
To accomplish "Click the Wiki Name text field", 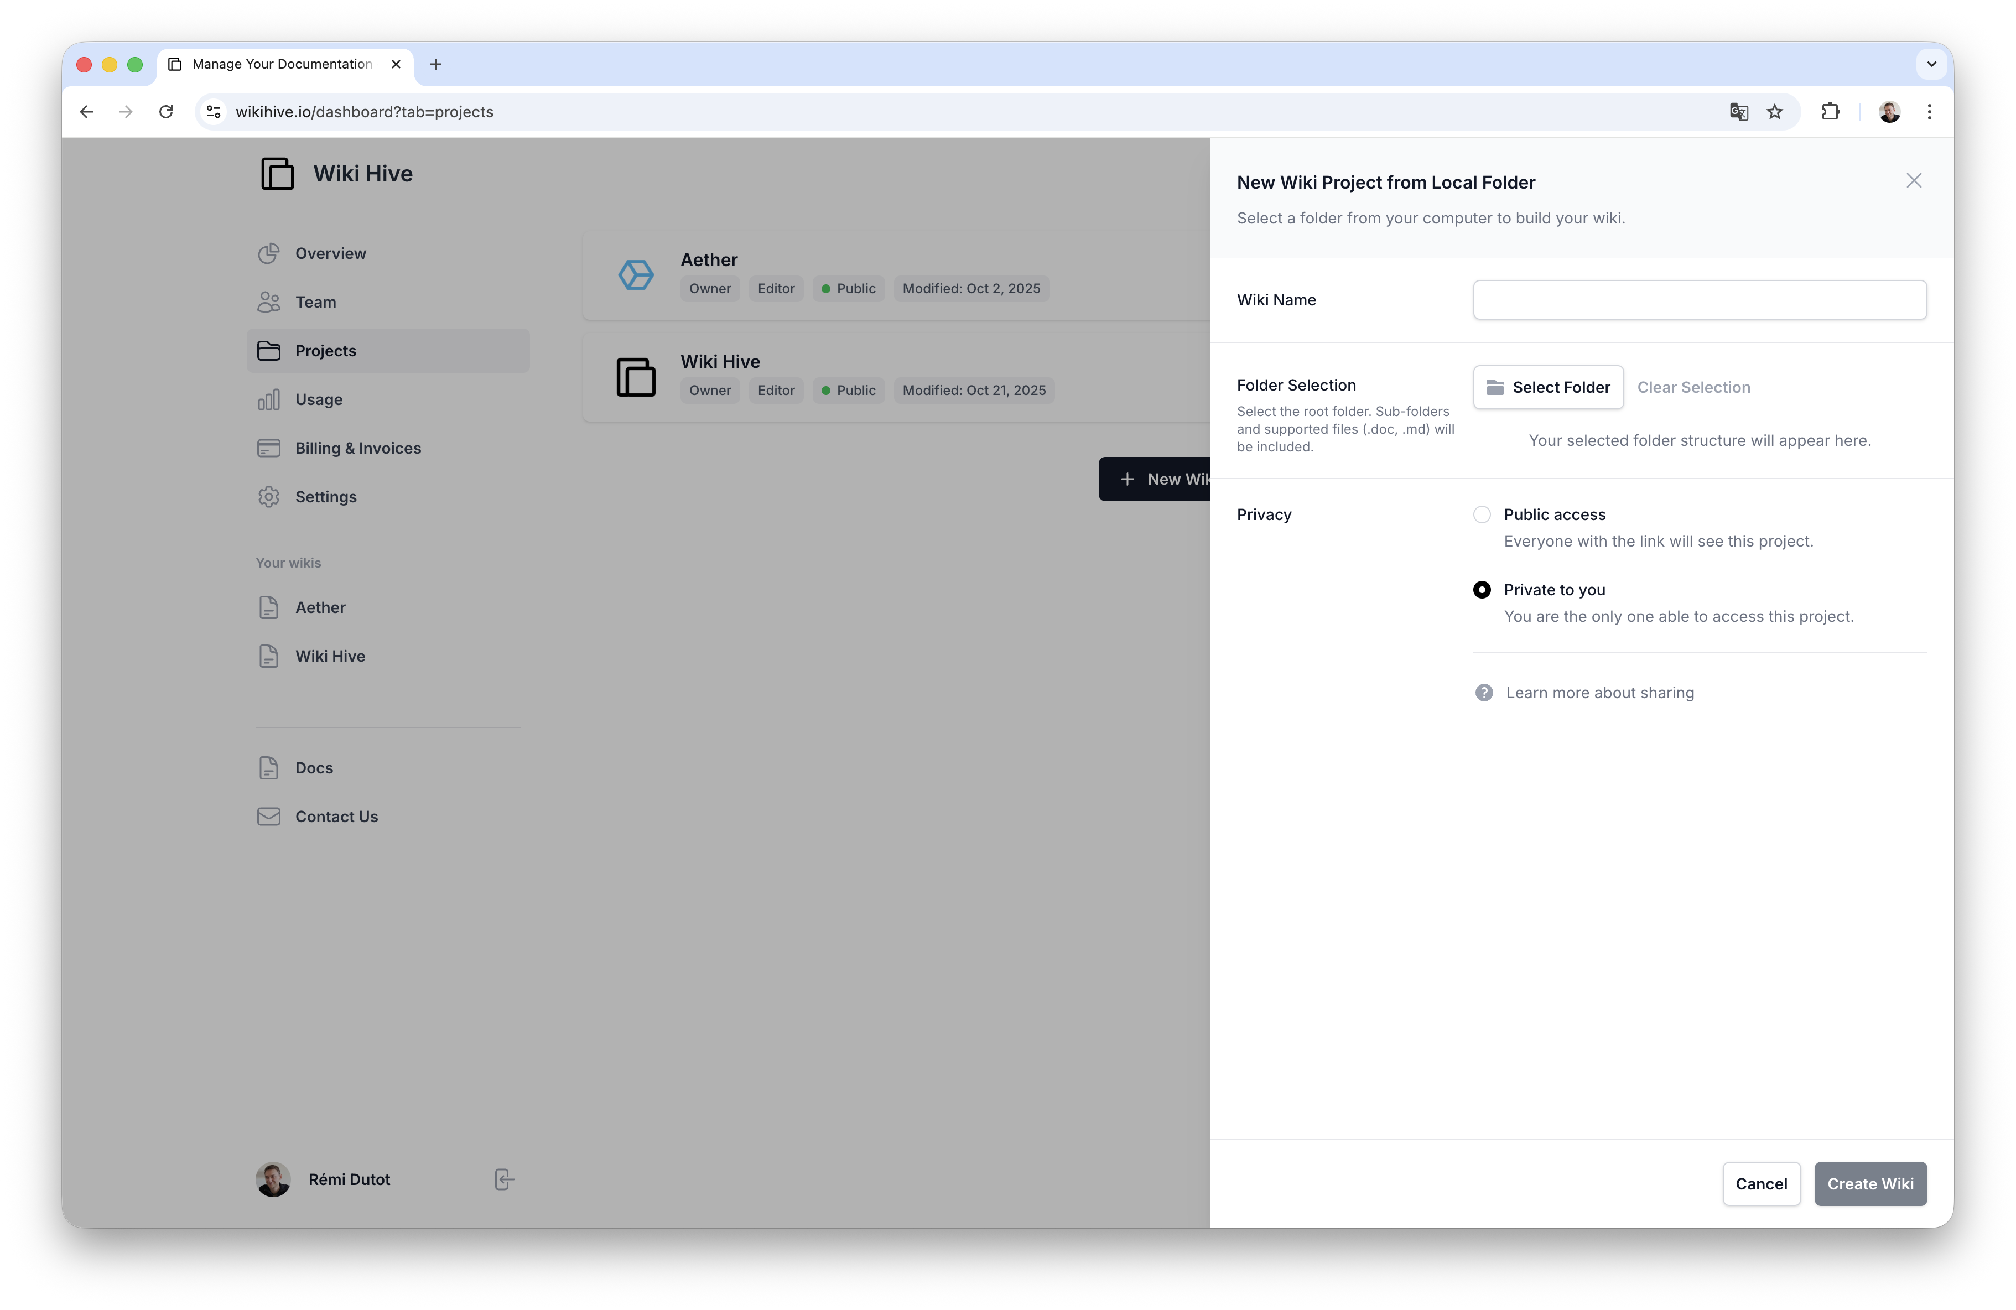I will [1699, 300].
